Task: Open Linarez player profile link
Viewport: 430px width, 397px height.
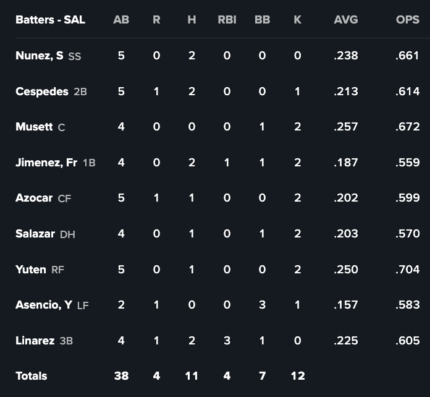Action: [x=35, y=341]
